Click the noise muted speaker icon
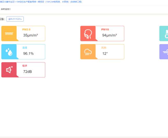The width and height of the screenshot is (168, 138). click(x=9, y=70)
